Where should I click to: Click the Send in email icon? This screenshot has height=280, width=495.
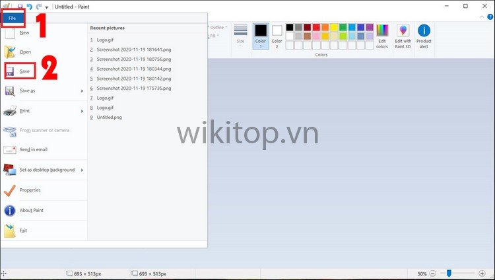click(x=10, y=150)
